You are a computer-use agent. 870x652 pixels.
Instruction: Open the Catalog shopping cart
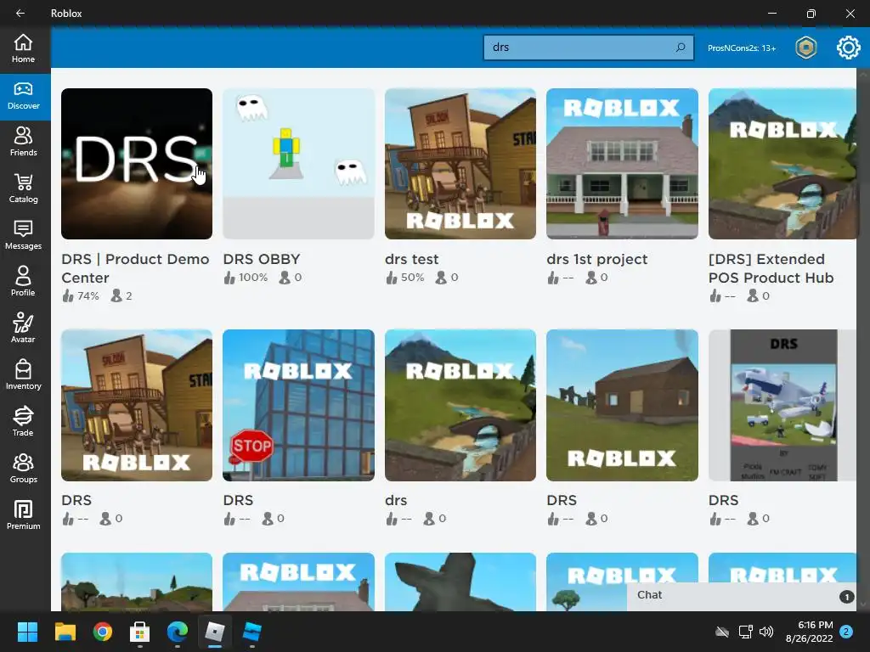point(23,189)
